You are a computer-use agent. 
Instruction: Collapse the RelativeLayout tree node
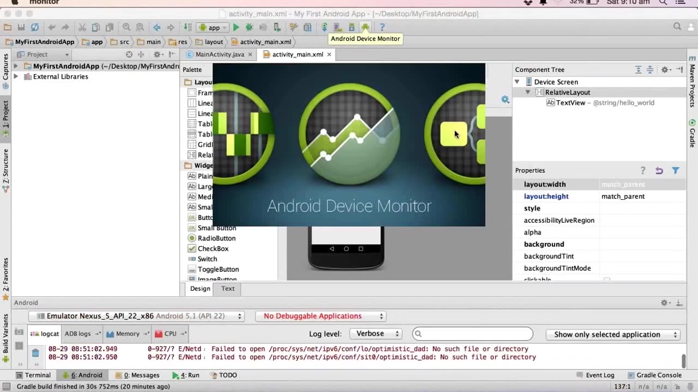click(528, 92)
